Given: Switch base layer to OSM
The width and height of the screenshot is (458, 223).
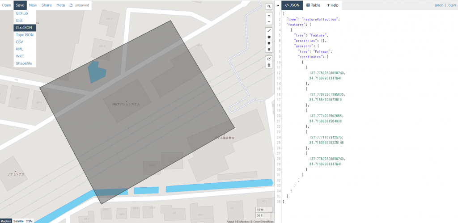Looking at the screenshot, I should [x=29, y=221].
